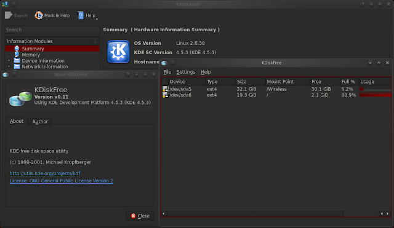
Task: Click the 6.2% full value
Action: tap(347, 89)
